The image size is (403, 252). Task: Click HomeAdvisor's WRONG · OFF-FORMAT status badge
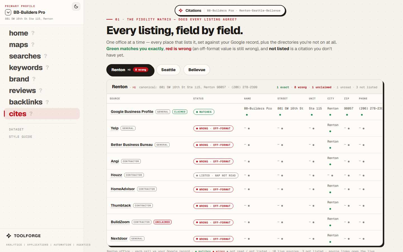click(x=213, y=190)
